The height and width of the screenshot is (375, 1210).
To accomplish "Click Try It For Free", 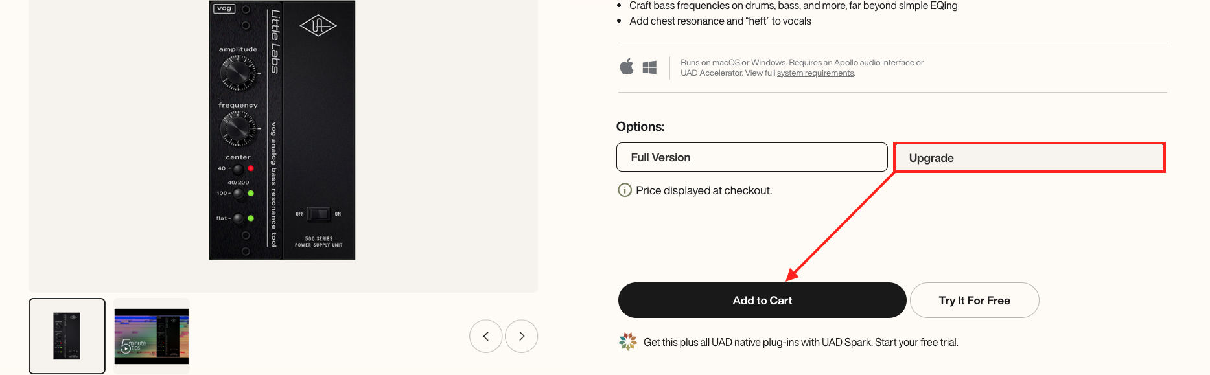I will 974,301.
